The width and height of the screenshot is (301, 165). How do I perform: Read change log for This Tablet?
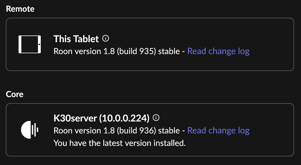point(218,51)
